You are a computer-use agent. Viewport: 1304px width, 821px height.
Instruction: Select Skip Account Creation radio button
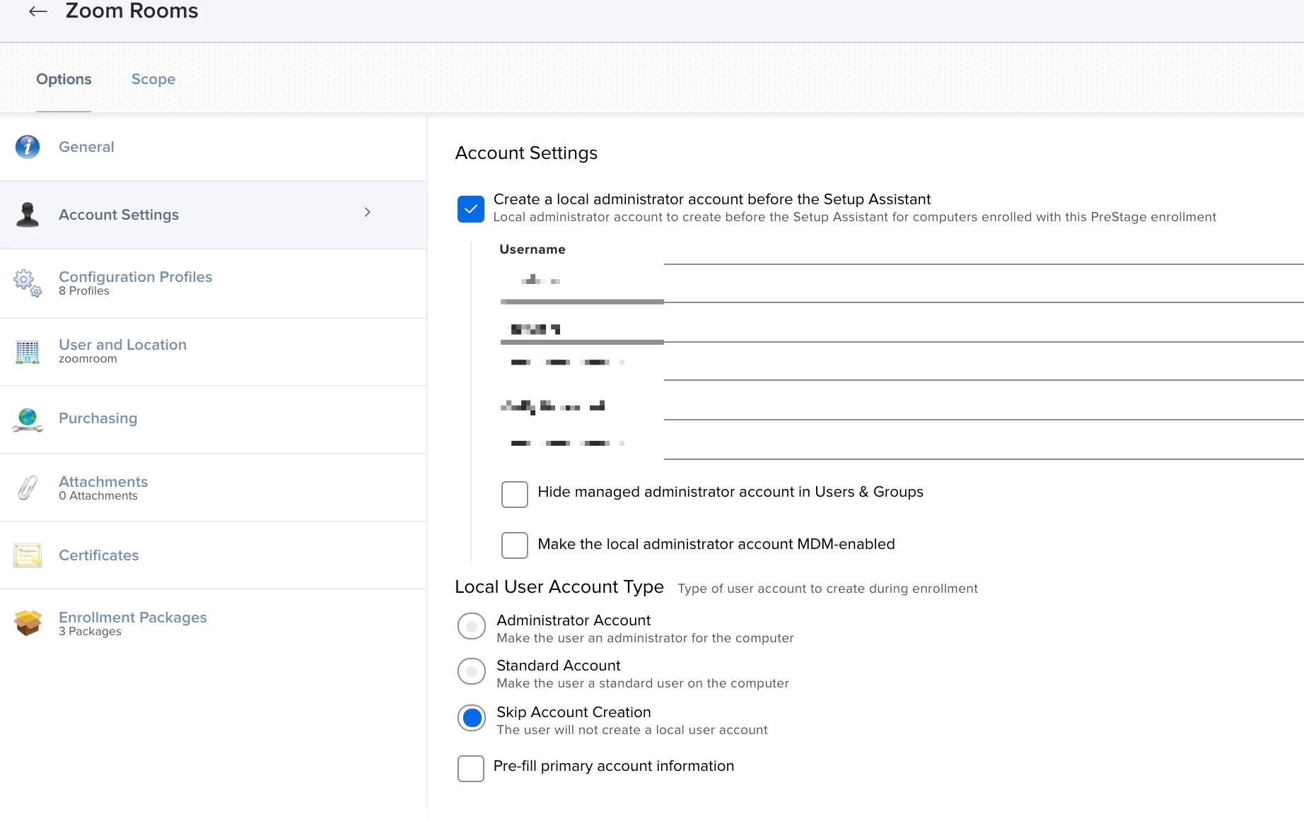[x=472, y=718]
